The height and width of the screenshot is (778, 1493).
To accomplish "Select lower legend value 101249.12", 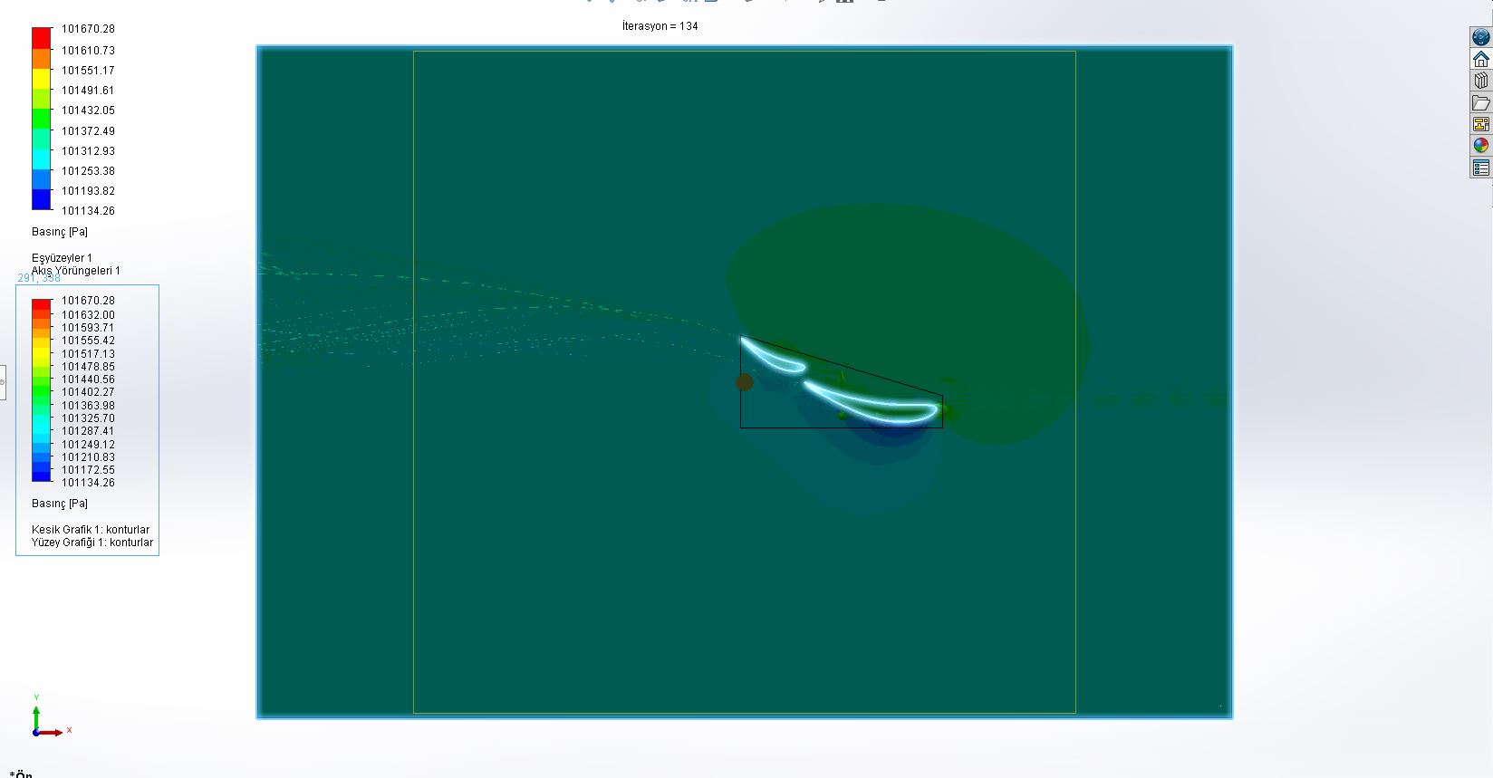I will pyautogui.click(x=88, y=445).
